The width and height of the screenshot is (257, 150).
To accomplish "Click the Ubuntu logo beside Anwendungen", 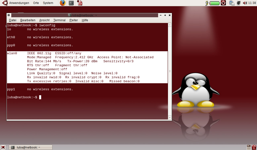I will [5, 3].
